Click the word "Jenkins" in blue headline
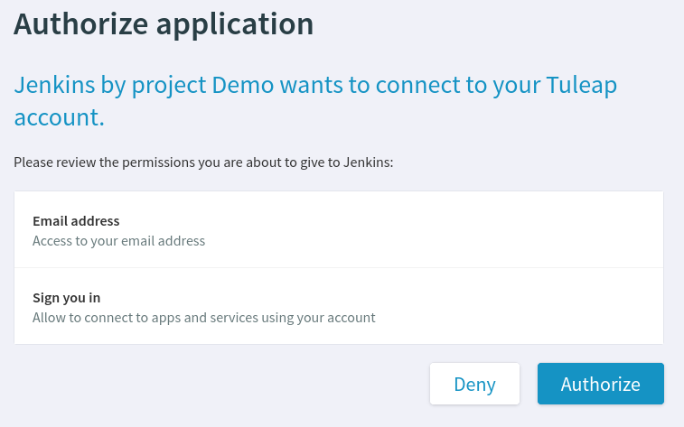 [x=54, y=85]
